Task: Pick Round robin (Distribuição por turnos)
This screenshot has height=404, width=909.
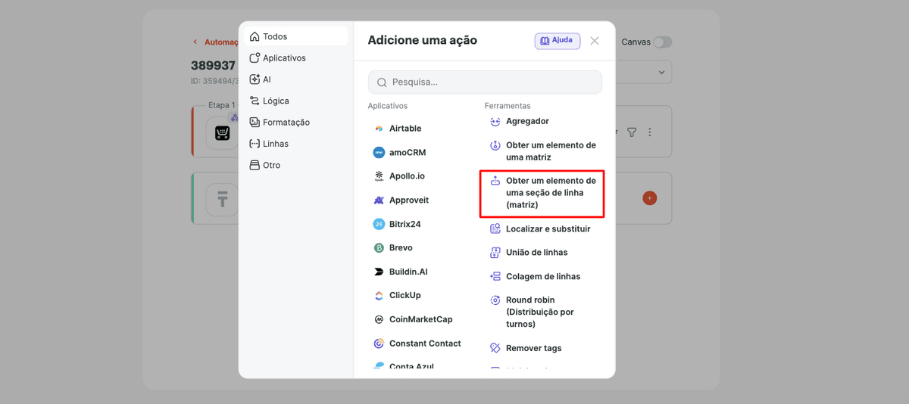Action: click(540, 312)
